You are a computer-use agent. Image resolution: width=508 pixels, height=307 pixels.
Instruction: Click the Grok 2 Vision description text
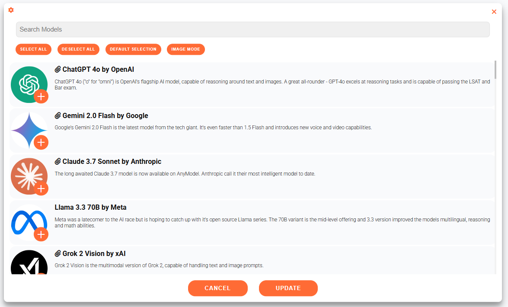(x=159, y=265)
